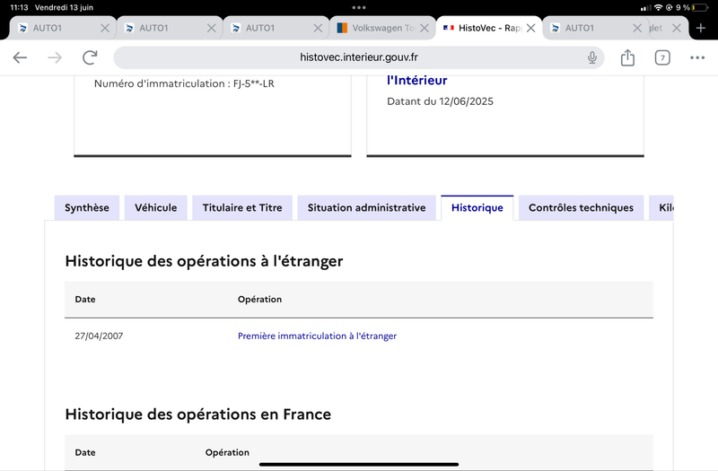Click the battery indicator in status bar
This screenshot has height=471, width=718.
[x=700, y=7]
